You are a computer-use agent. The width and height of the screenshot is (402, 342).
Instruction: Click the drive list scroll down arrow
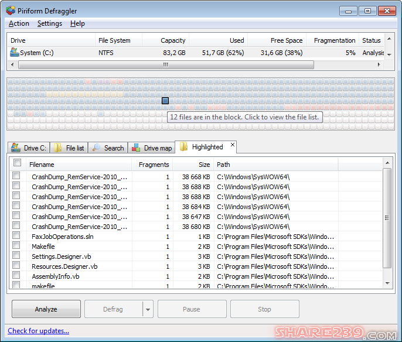pyautogui.click(x=389, y=54)
